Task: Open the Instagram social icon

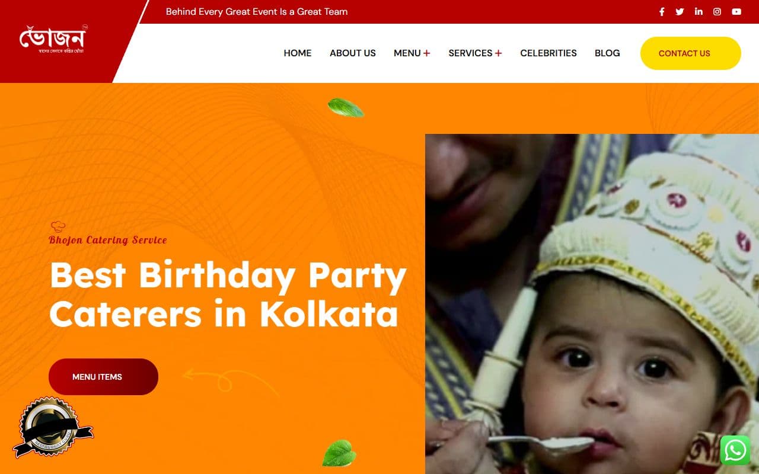Action: pos(717,12)
